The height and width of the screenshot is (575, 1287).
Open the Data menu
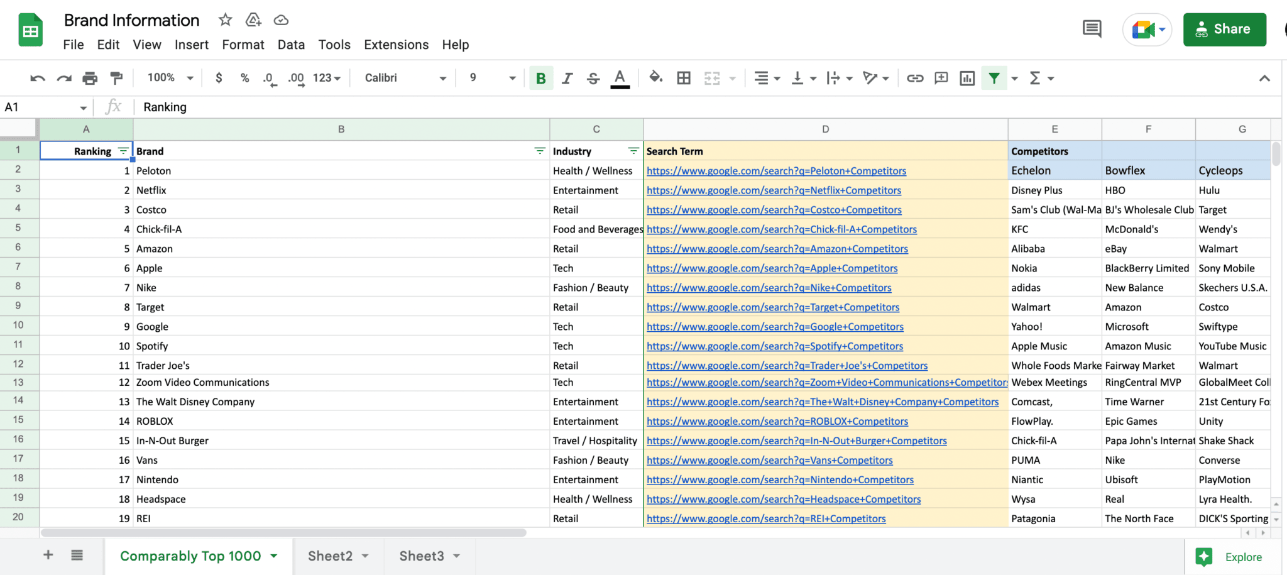tap(291, 45)
